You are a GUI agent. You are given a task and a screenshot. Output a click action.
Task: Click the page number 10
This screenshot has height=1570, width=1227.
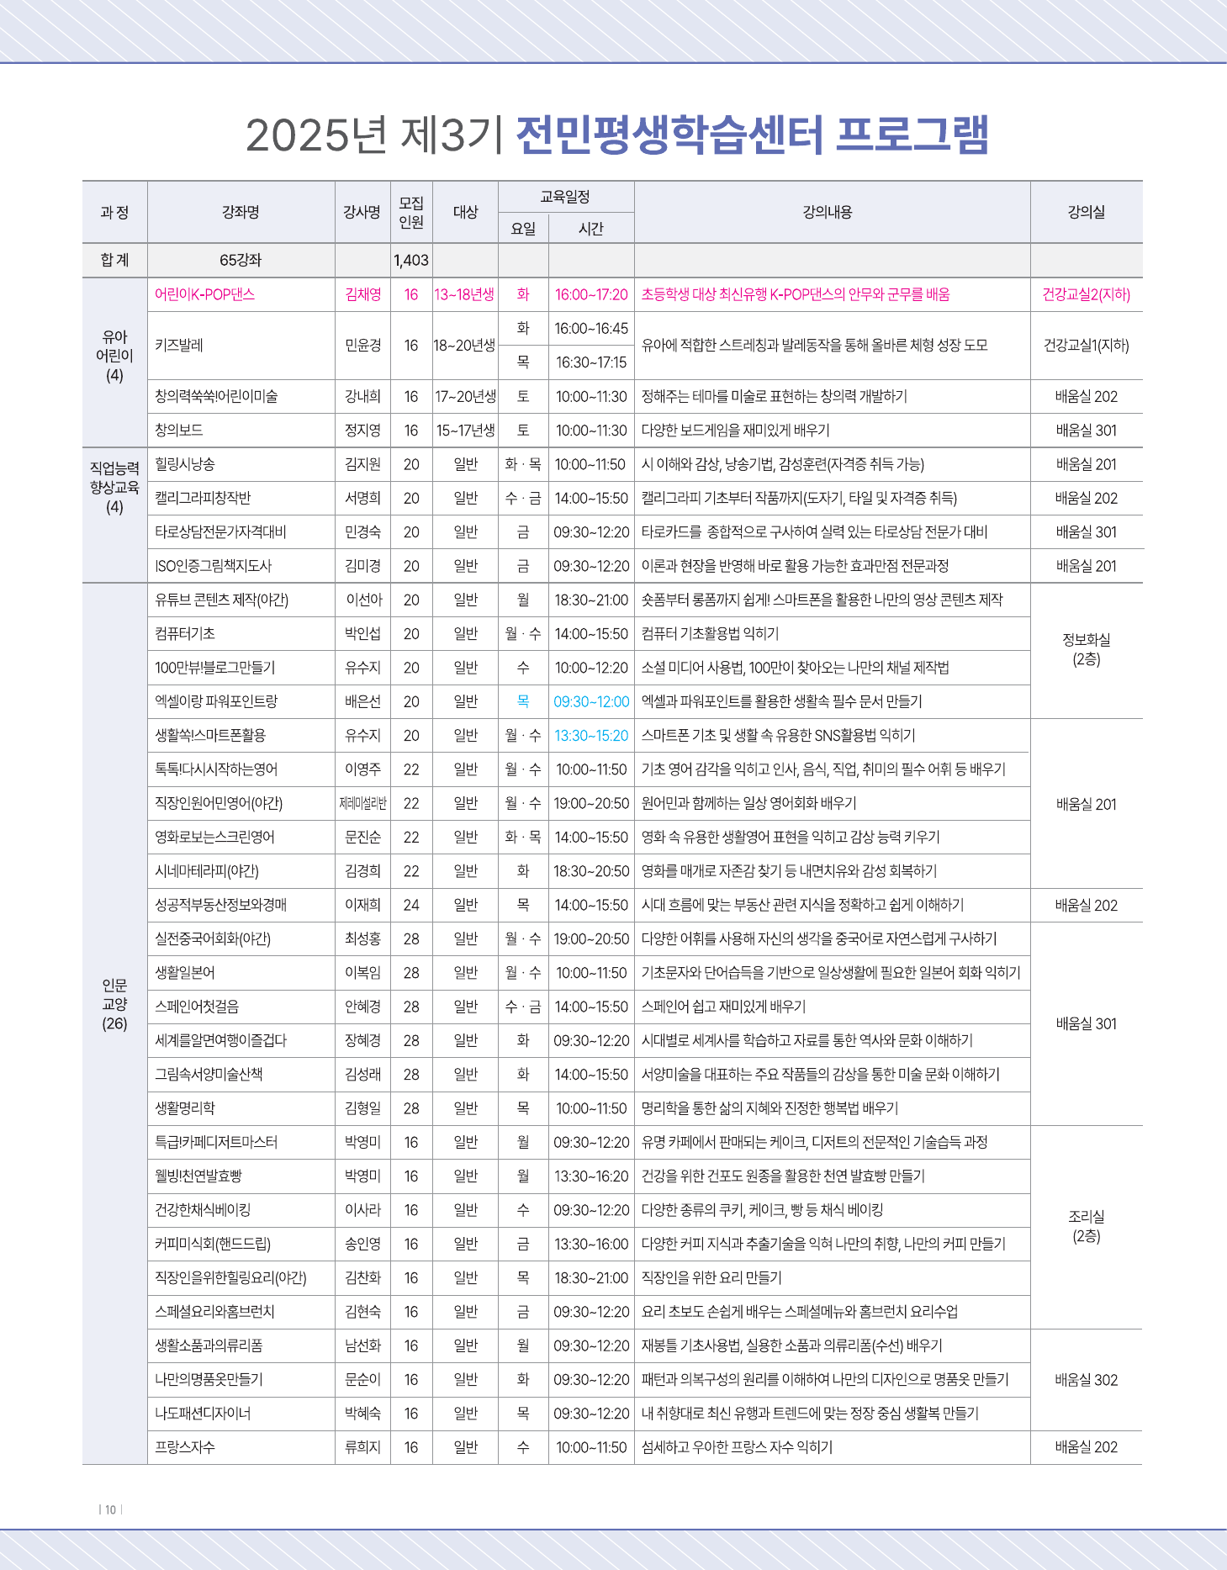click(x=110, y=1509)
